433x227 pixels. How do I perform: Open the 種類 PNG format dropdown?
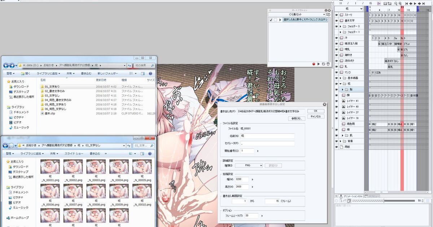point(248,165)
